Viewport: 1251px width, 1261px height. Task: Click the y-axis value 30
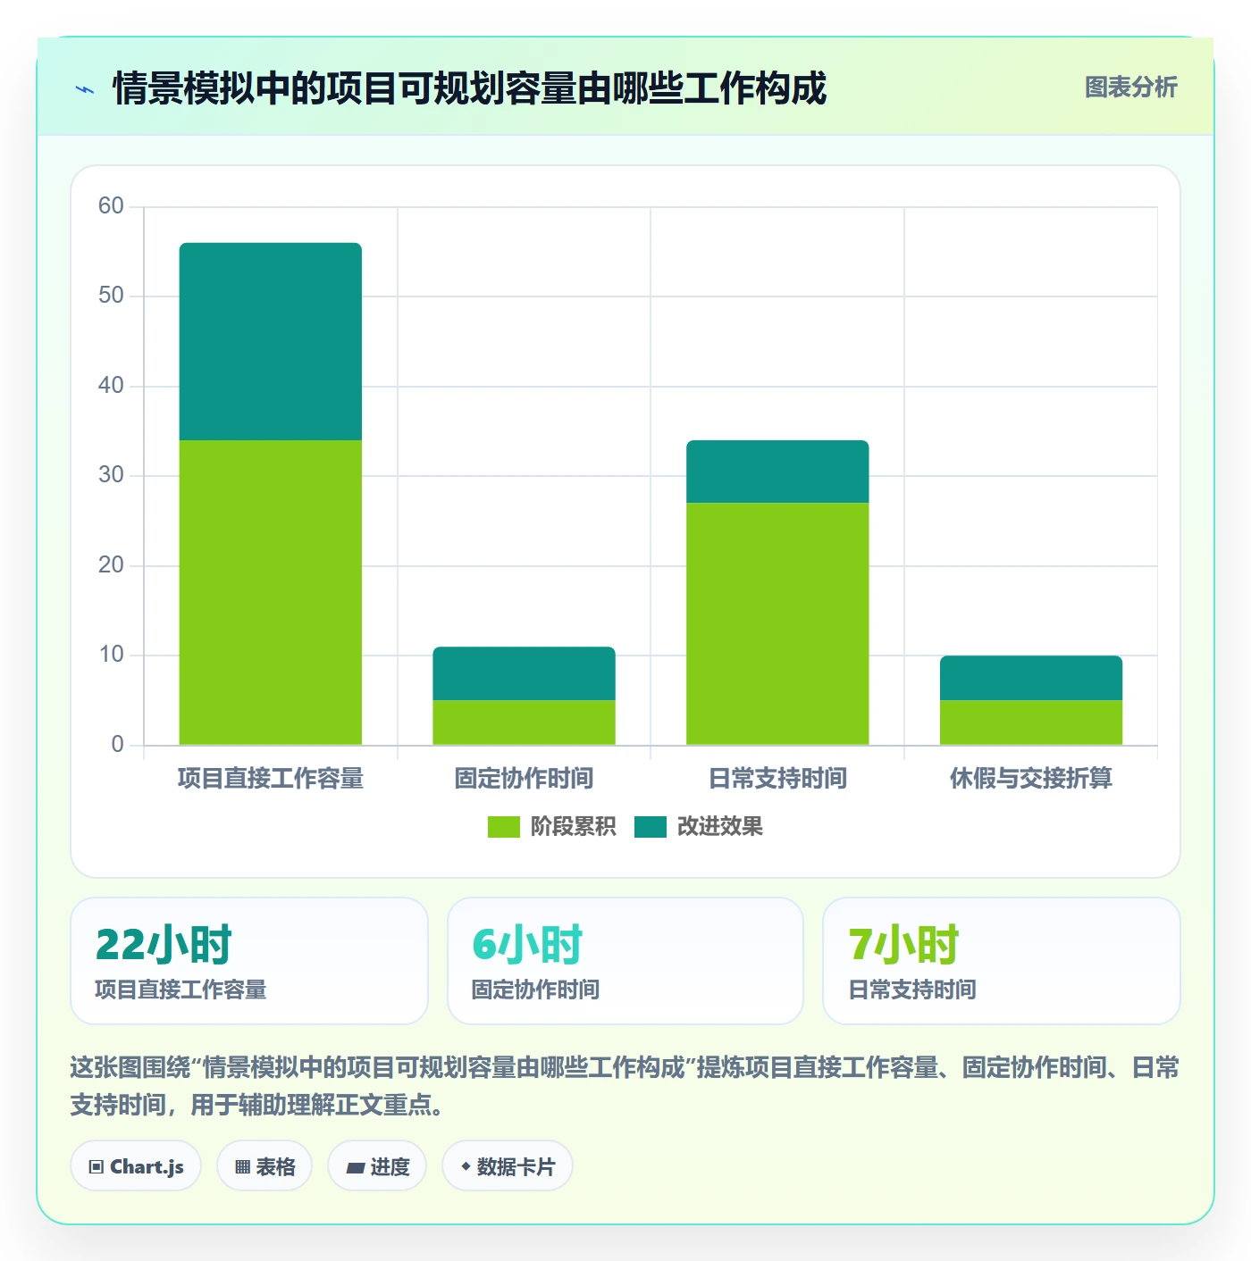tap(111, 475)
